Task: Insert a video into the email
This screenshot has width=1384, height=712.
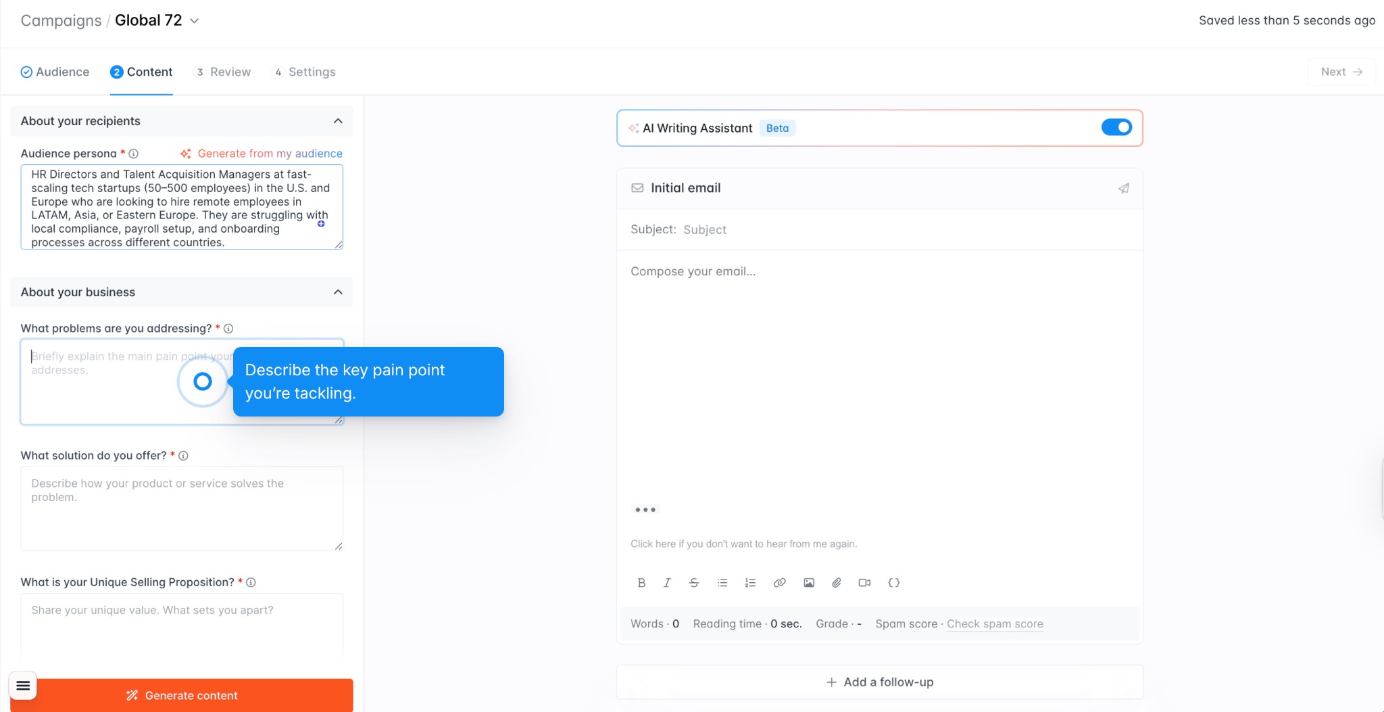Action: (864, 583)
